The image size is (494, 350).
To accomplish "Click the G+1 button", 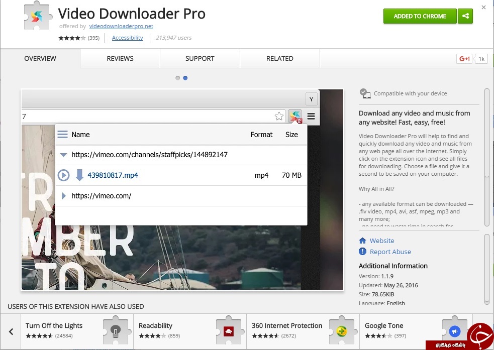I will pos(464,59).
